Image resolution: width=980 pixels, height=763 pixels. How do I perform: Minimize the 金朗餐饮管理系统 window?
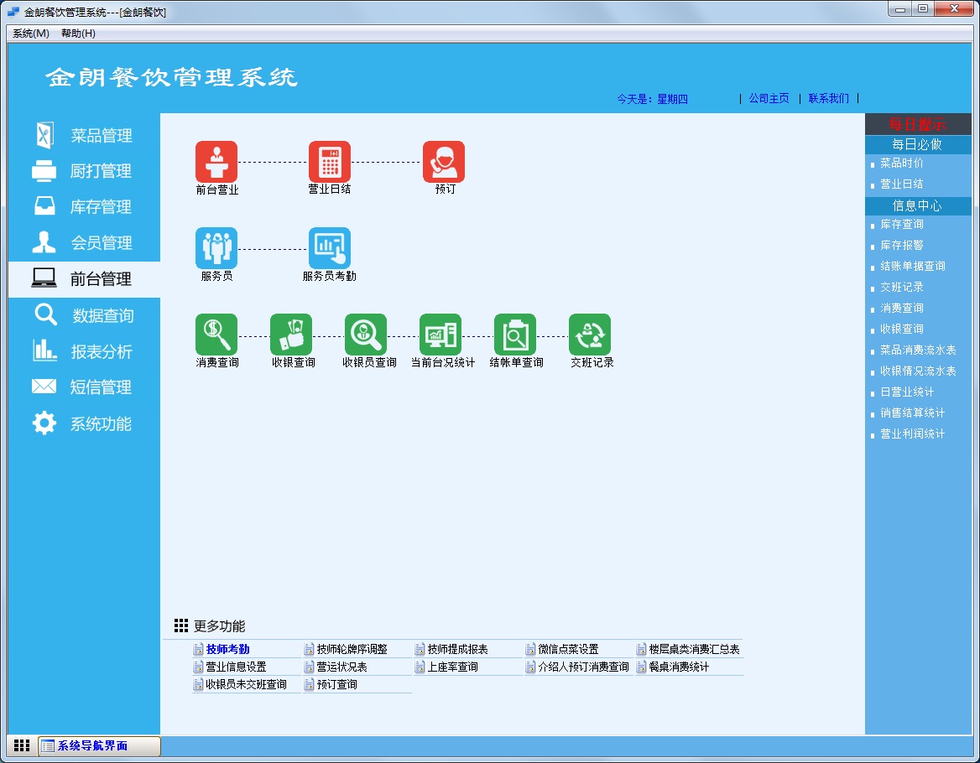point(900,8)
